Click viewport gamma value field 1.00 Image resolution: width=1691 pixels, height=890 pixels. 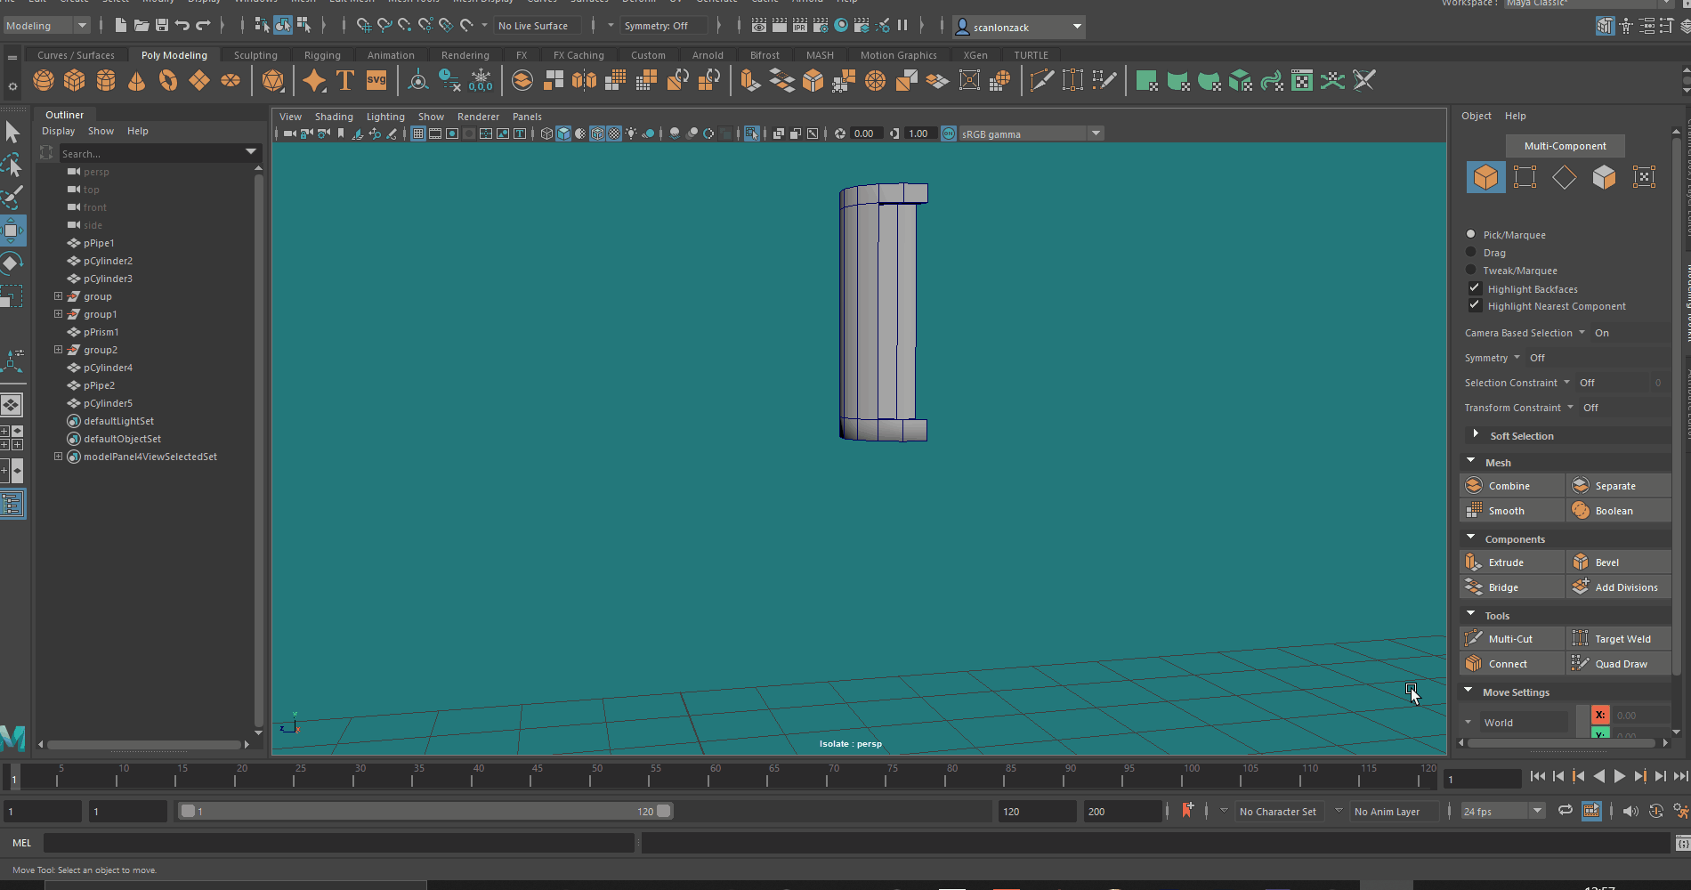click(x=918, y=133)
